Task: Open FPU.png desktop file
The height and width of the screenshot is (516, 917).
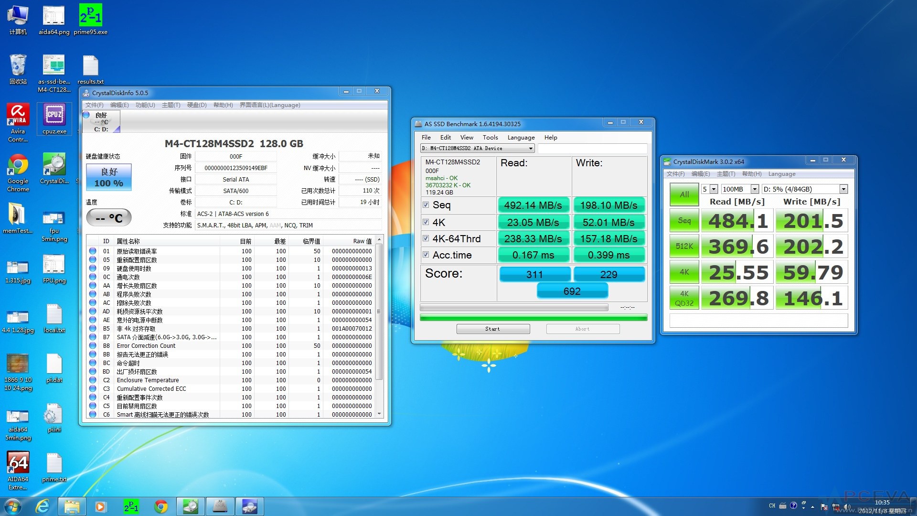Action: (54, 269)
